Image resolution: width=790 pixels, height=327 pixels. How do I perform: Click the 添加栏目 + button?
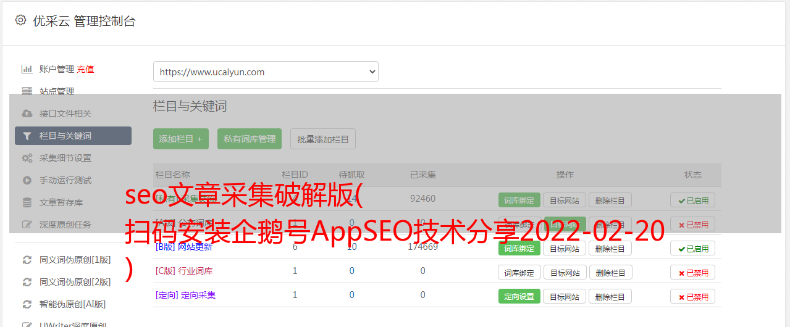tap(181, 139)
